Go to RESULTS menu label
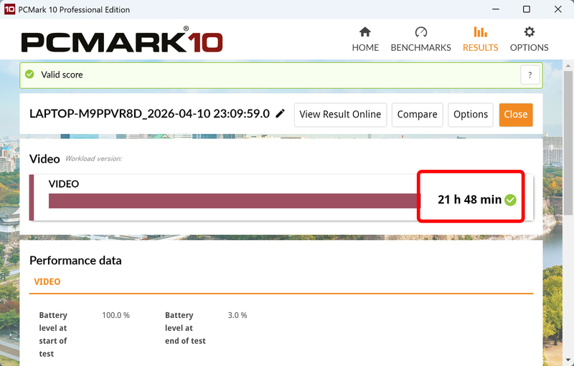Image resolution: width=574 pixels, height=366 pixels. [480, 48]
